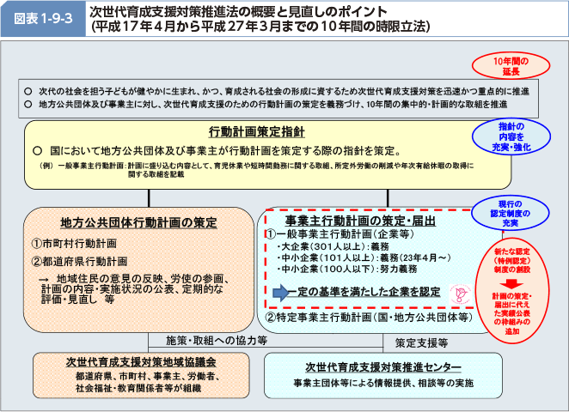569x412 pixels.
Task: Click the red downward arrow in the red oval
Action: [511, 282]
